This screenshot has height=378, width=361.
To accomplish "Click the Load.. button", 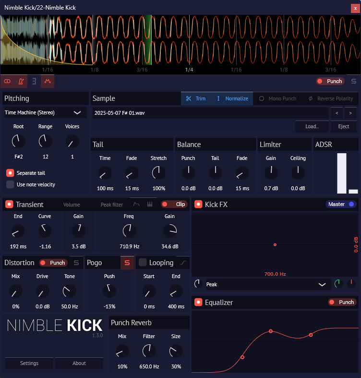I will point(312,126).
